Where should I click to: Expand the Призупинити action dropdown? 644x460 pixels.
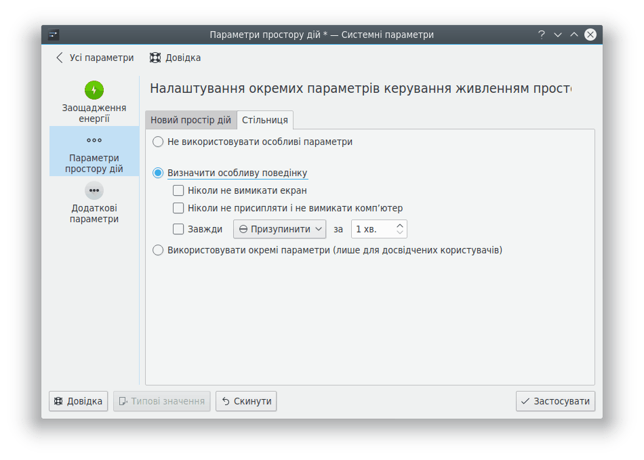(279, 229)
